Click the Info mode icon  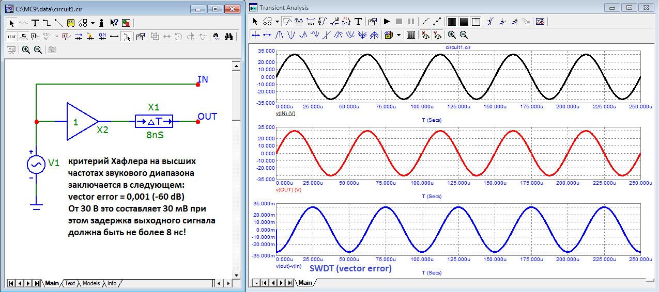(102, 23)
